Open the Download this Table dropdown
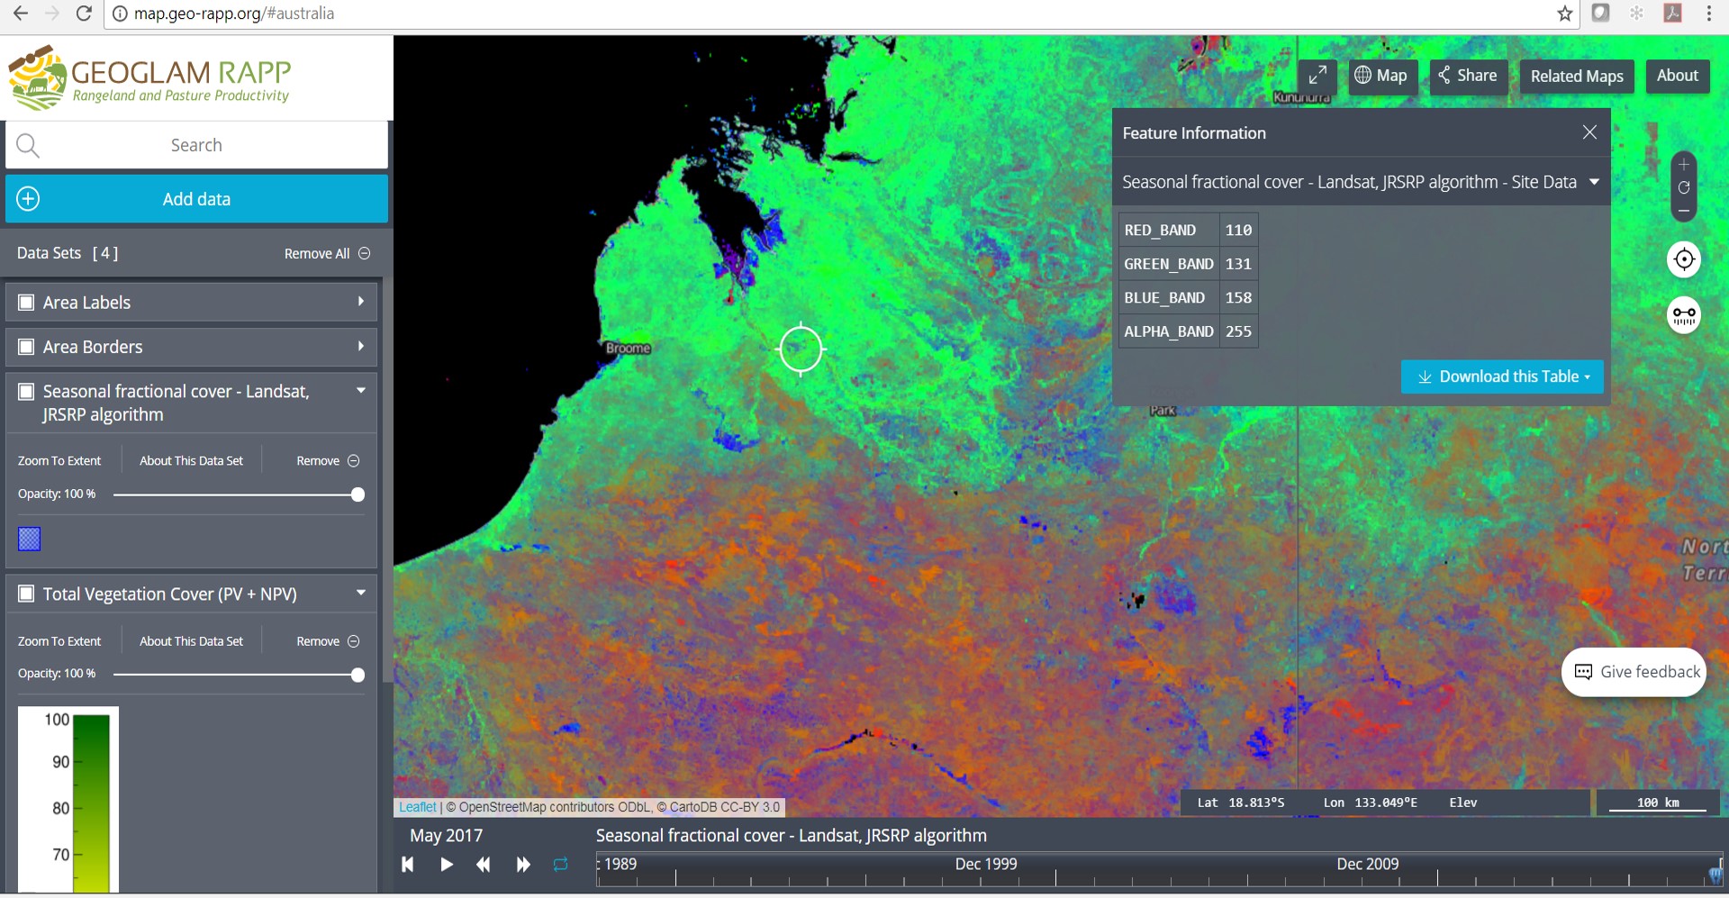 pos(1501,376)
